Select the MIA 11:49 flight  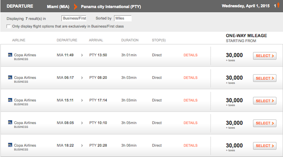click(264, 56)
